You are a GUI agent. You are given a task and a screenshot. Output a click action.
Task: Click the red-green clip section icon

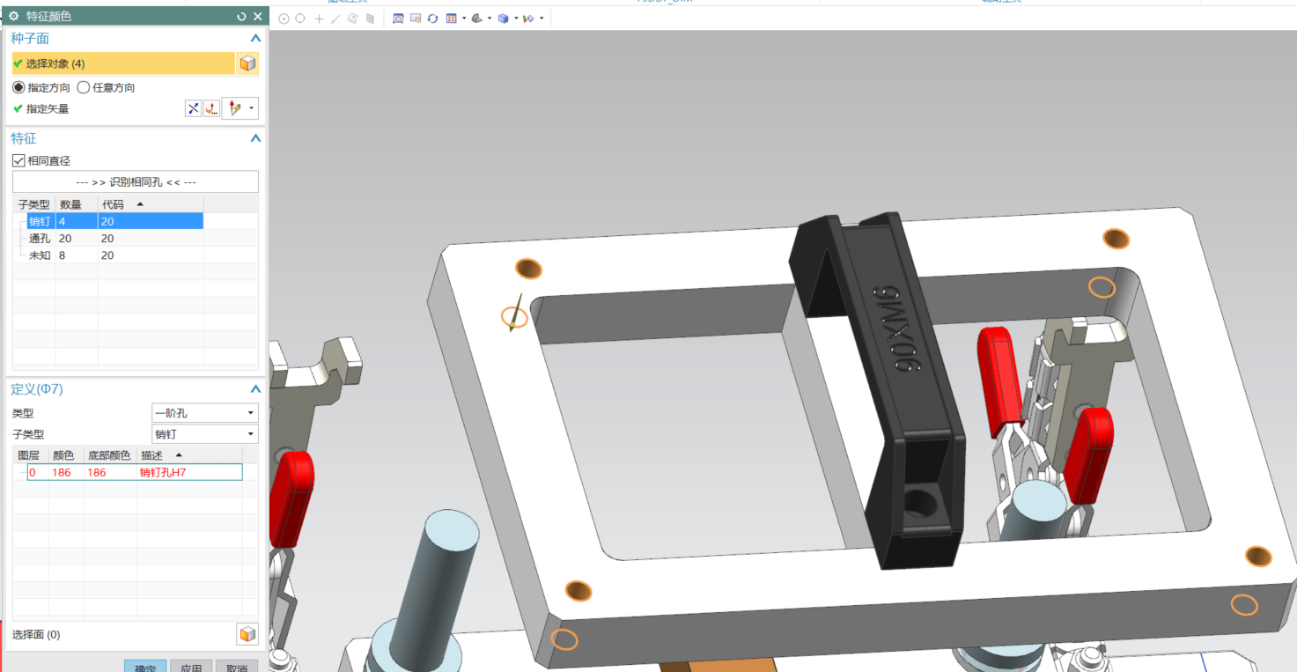point(528,18)
